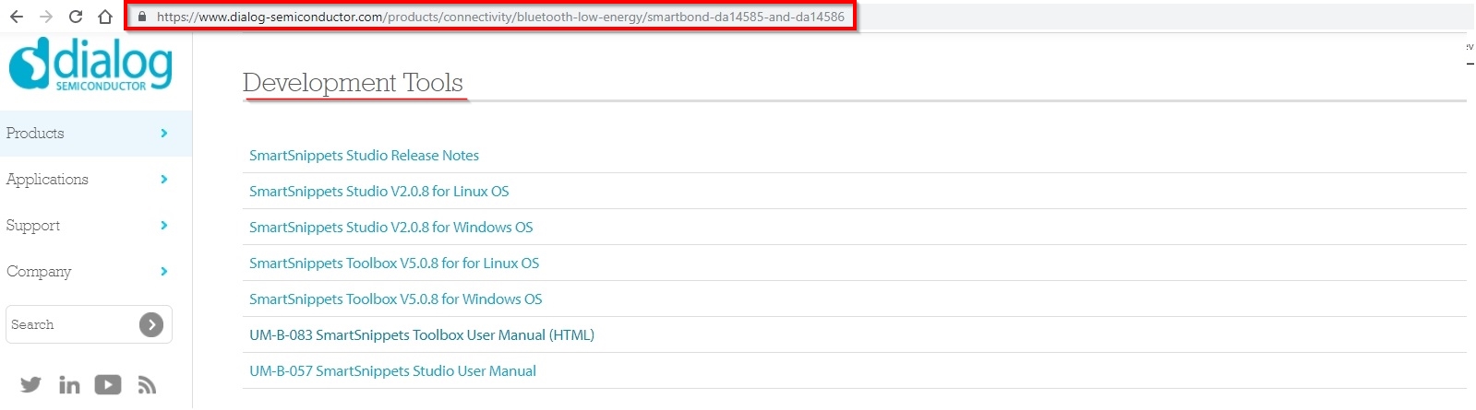The width and height of the screenshot is (1476, 410).
Task: Open the RSS feed icon
Action: click(x=147, y=384)
